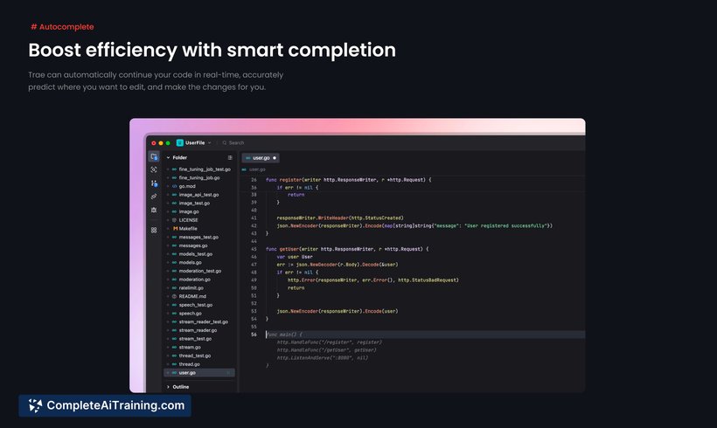Open the search/scan icon in activity bar

pyautogui.click(x=154, y=169)
